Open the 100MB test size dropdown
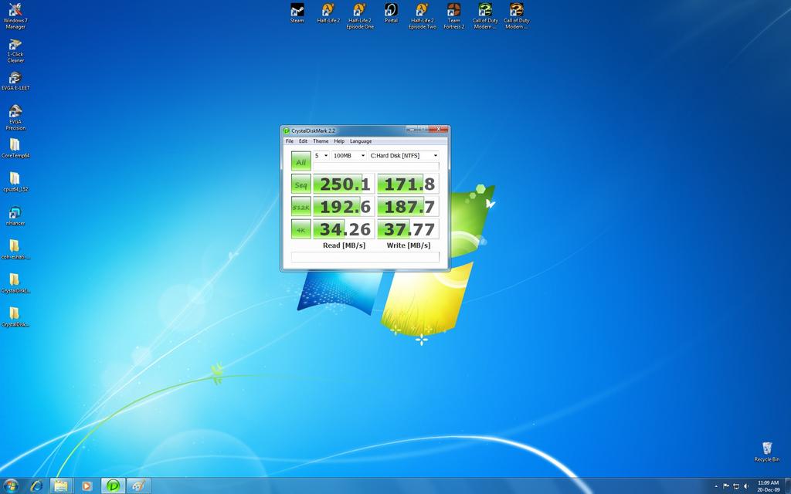The width and height of the screenshot is (791, 494). (348, 156)
